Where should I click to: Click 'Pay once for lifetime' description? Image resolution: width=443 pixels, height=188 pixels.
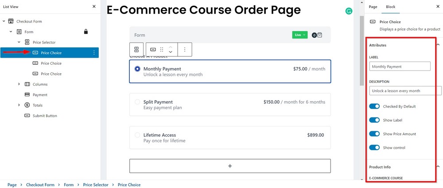pos(164,141)
